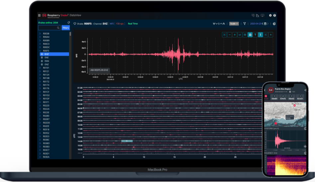Select the EHZ channel under R00F5
The height and width of the screenshot is (182, 315).
54,54
